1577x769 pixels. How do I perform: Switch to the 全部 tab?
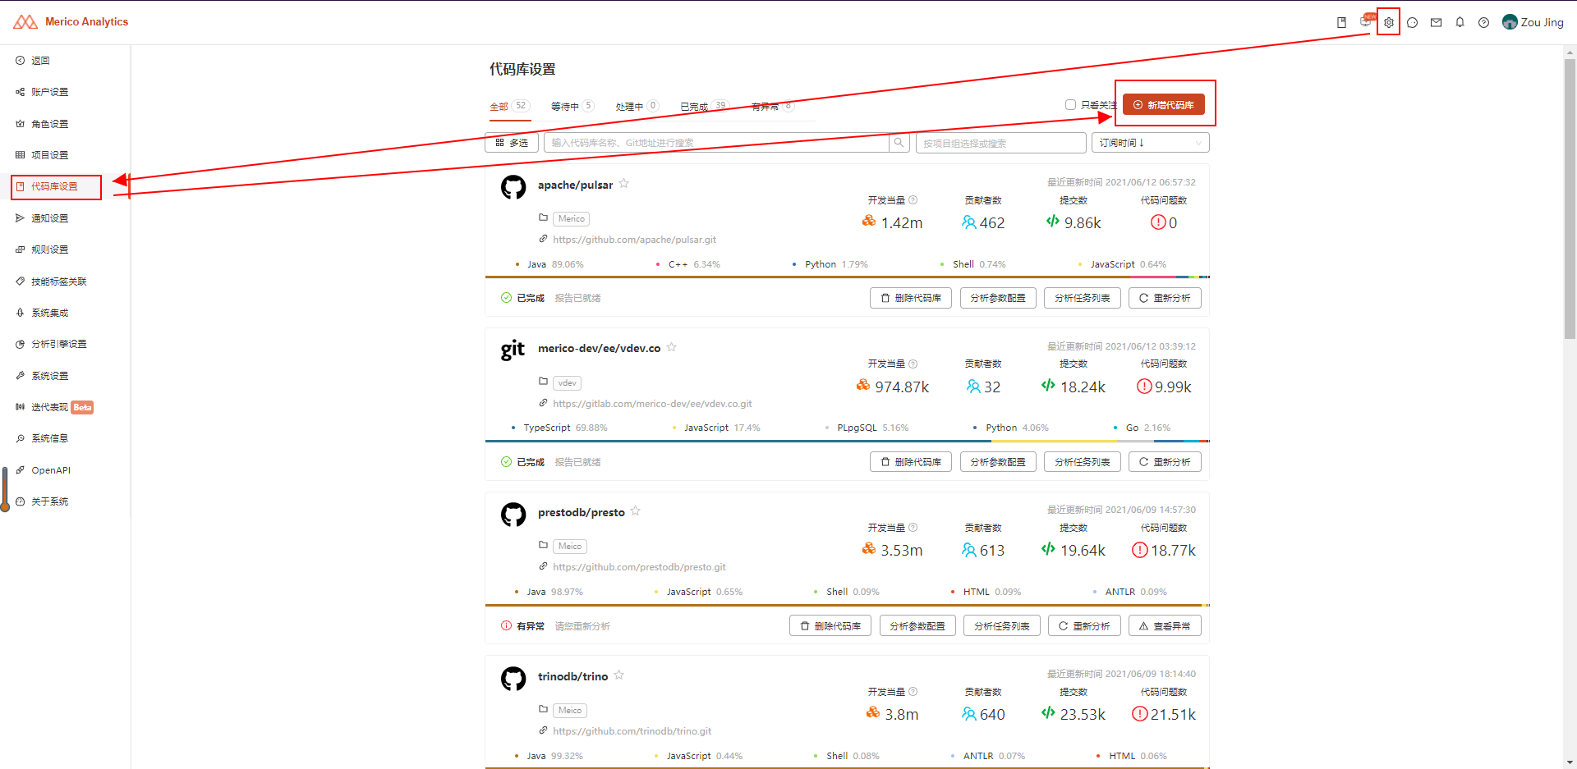[510, 107]
